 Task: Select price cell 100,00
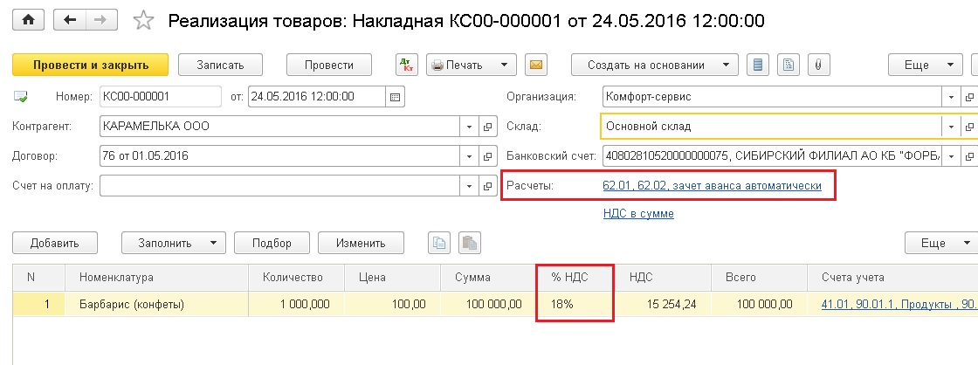point(392,305)
